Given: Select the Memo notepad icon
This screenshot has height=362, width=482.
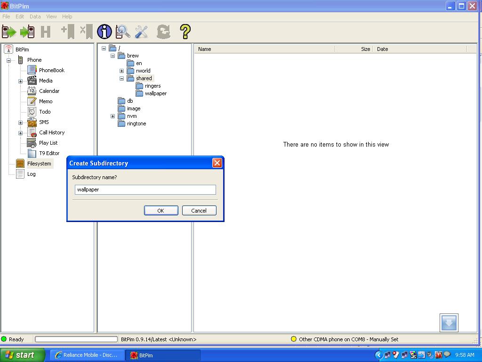Looking at the screenshot, I should coord(32,101).
